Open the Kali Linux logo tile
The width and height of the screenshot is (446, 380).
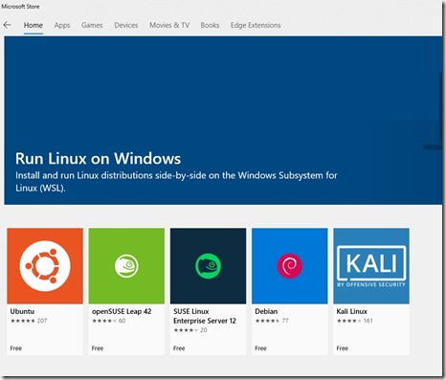pyautogui.click(x=371, y=266)
